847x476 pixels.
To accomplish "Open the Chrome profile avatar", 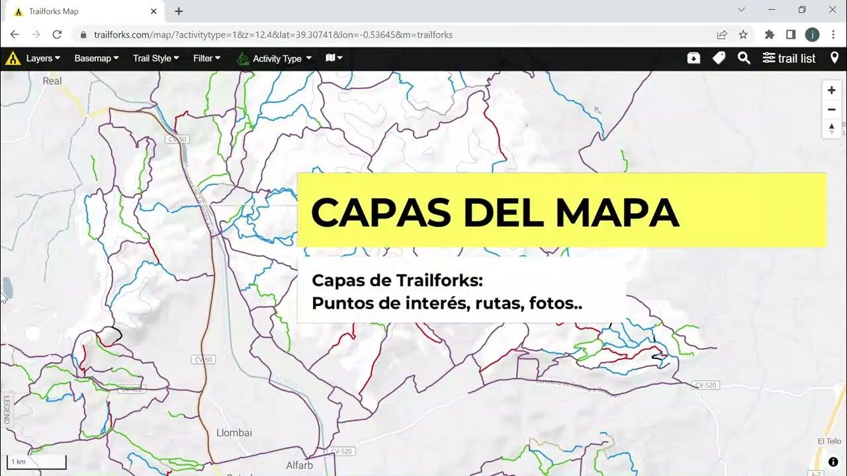I will coord(812,34).
